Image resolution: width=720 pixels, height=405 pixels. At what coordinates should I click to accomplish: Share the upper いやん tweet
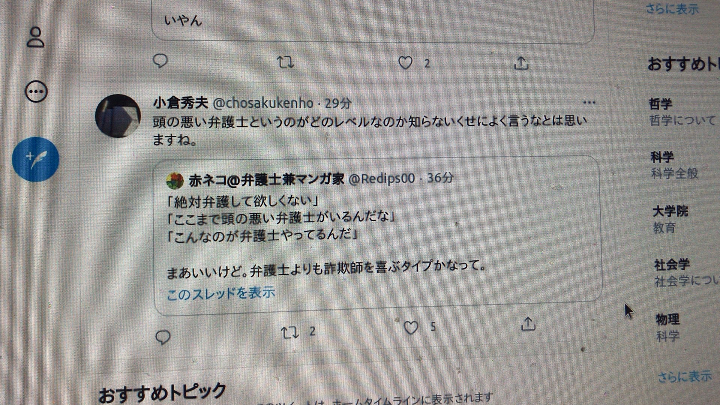521,63
